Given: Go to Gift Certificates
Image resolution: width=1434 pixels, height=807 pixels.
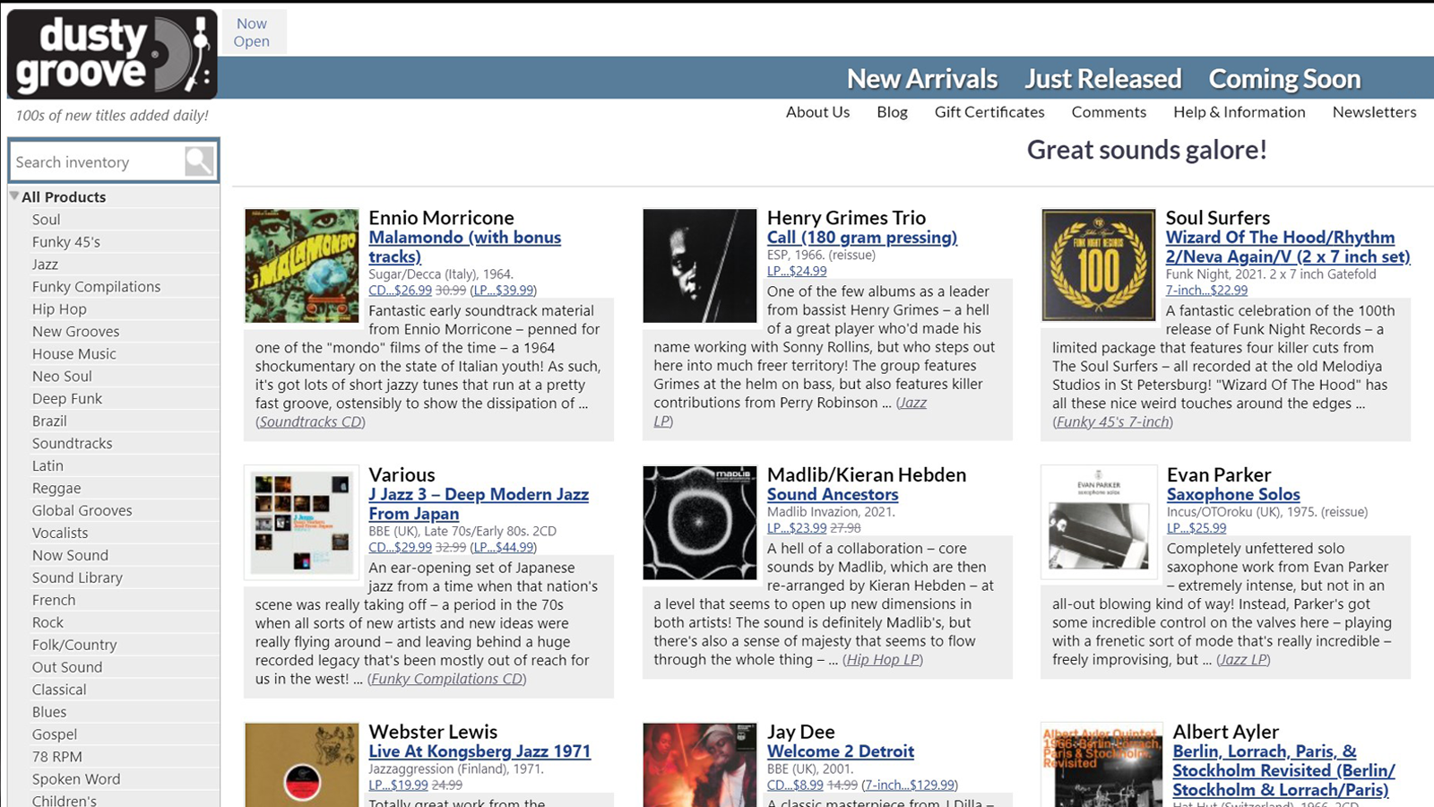Looking at the screenshot, I should [989, 112].
